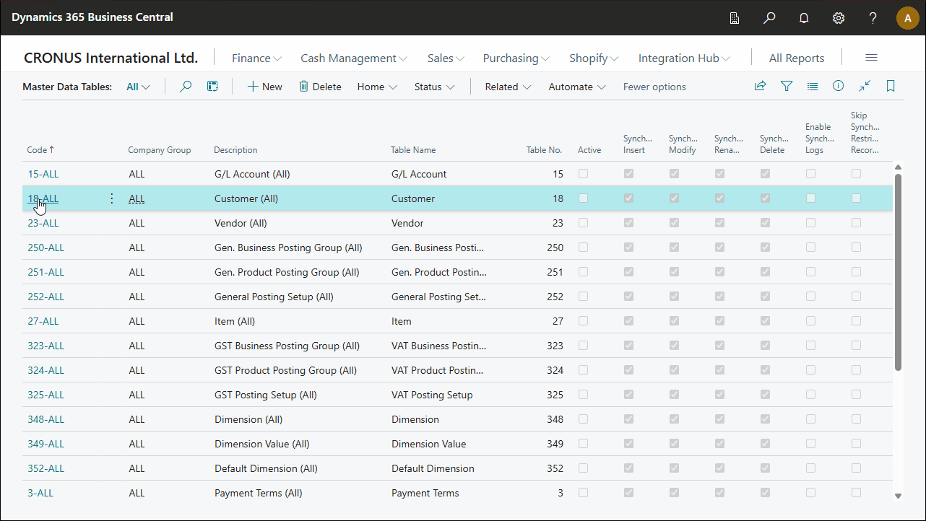Expand the Integration Hub menu
The image size is (926, 521).
point(684,58)
